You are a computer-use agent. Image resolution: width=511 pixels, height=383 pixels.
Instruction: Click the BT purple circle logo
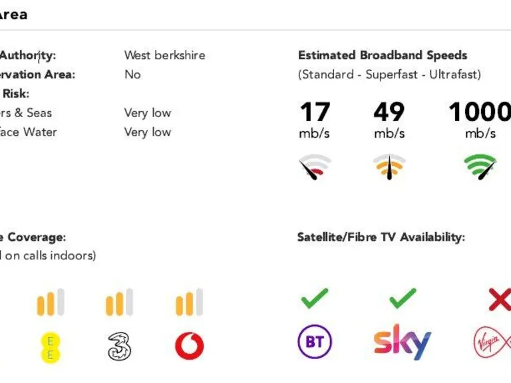[x=314, y=342]
